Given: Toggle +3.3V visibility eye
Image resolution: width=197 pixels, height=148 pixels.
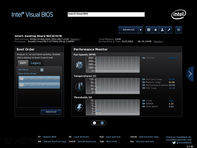Looking at the screenshot, I should tap(143, 101).
